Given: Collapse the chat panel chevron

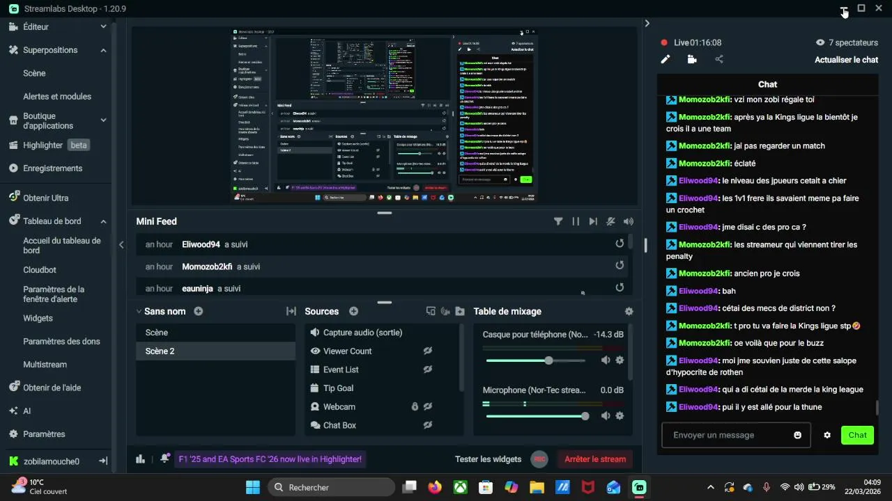Looking at the screenshot, I should 647,23.
